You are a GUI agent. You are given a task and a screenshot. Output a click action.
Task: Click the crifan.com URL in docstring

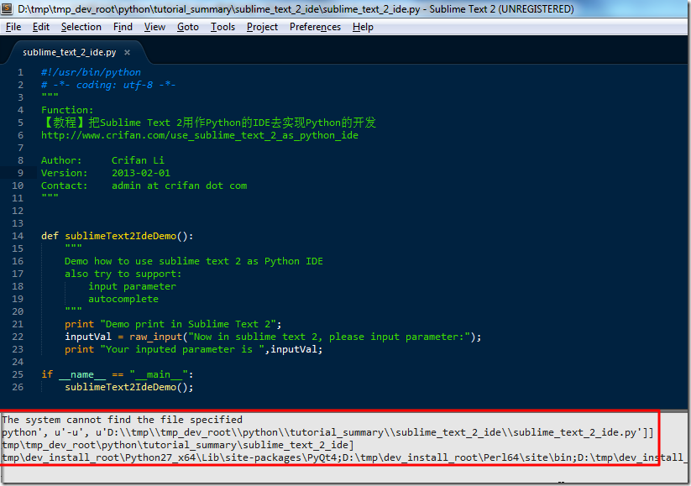[x=200, y=135]
